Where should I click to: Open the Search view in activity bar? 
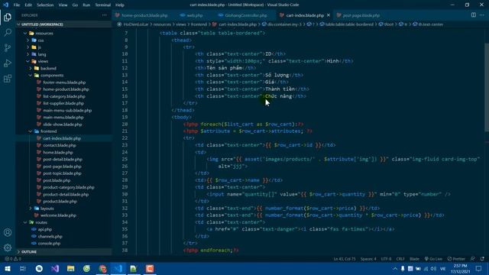[x=8, y=32]
